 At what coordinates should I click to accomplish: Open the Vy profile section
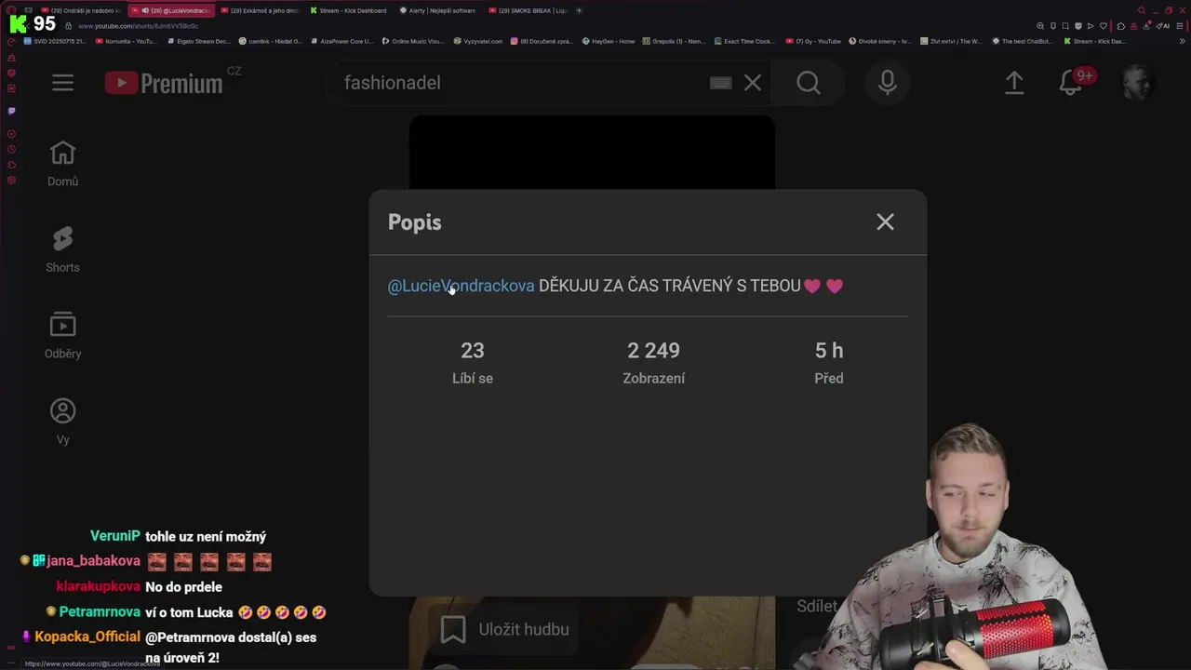[62, 422]
